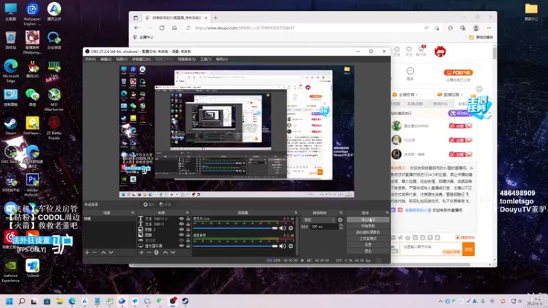Click the 设置 button in OBS controls
Screen dimensions: 548x308
pos(368,245)
